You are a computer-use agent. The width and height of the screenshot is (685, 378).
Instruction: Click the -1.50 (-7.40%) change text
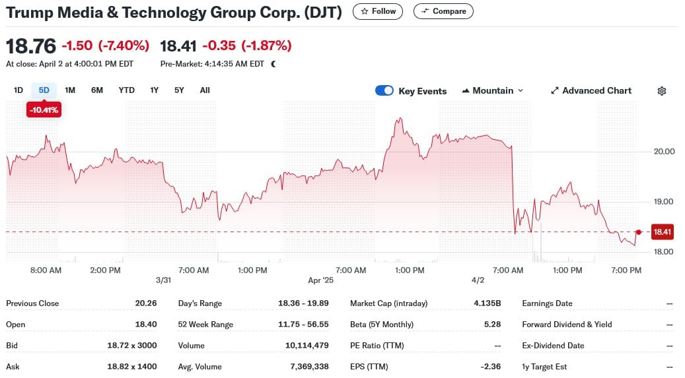105,46
